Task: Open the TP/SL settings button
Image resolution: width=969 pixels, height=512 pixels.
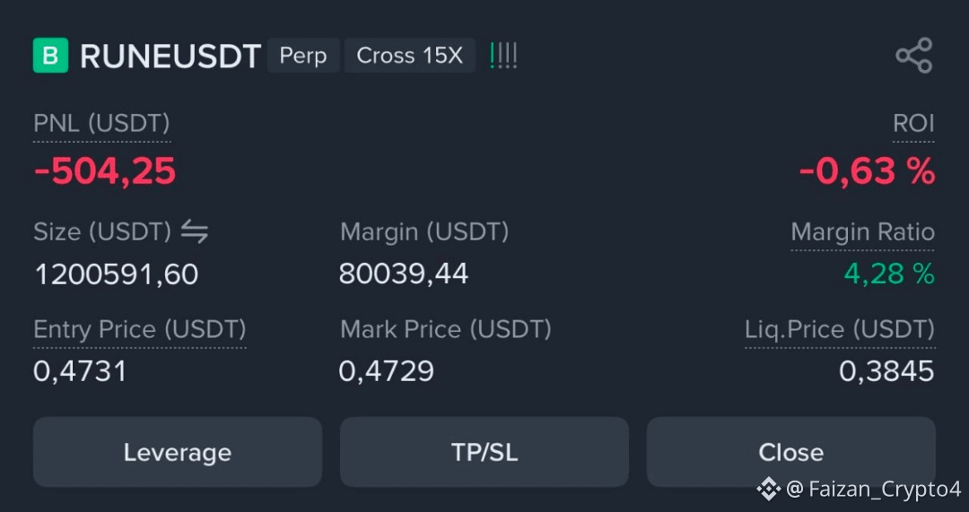Action: (484, 452)
